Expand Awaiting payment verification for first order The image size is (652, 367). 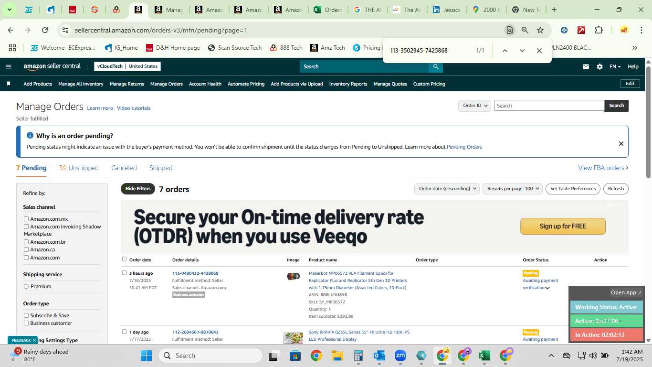tap(547, 288)
